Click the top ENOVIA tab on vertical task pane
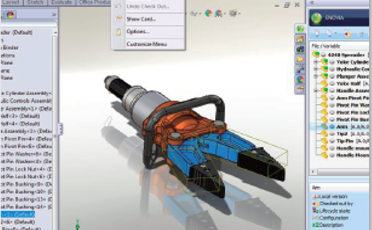Viewport: 372px width, 230px height. tap(300, 29)
